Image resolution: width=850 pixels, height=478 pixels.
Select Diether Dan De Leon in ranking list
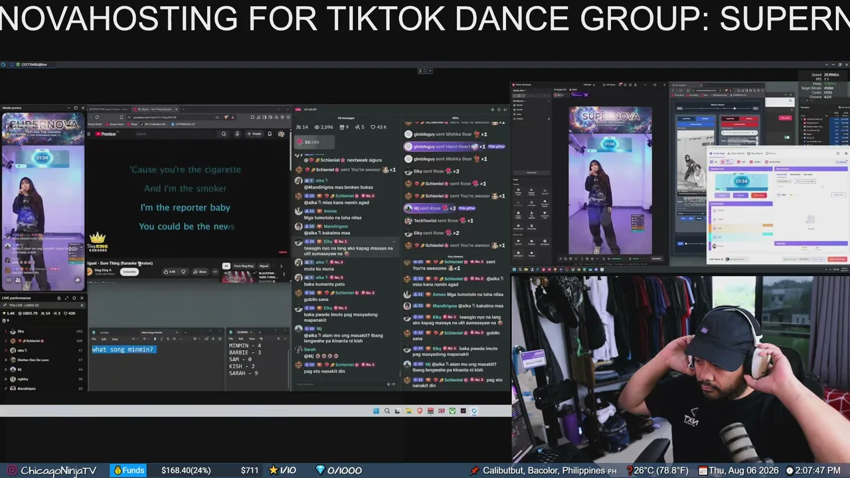(43, 360)
